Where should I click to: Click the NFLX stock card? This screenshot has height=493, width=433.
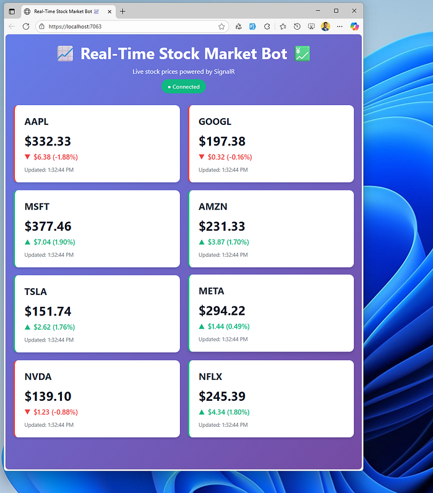[271, 398]
